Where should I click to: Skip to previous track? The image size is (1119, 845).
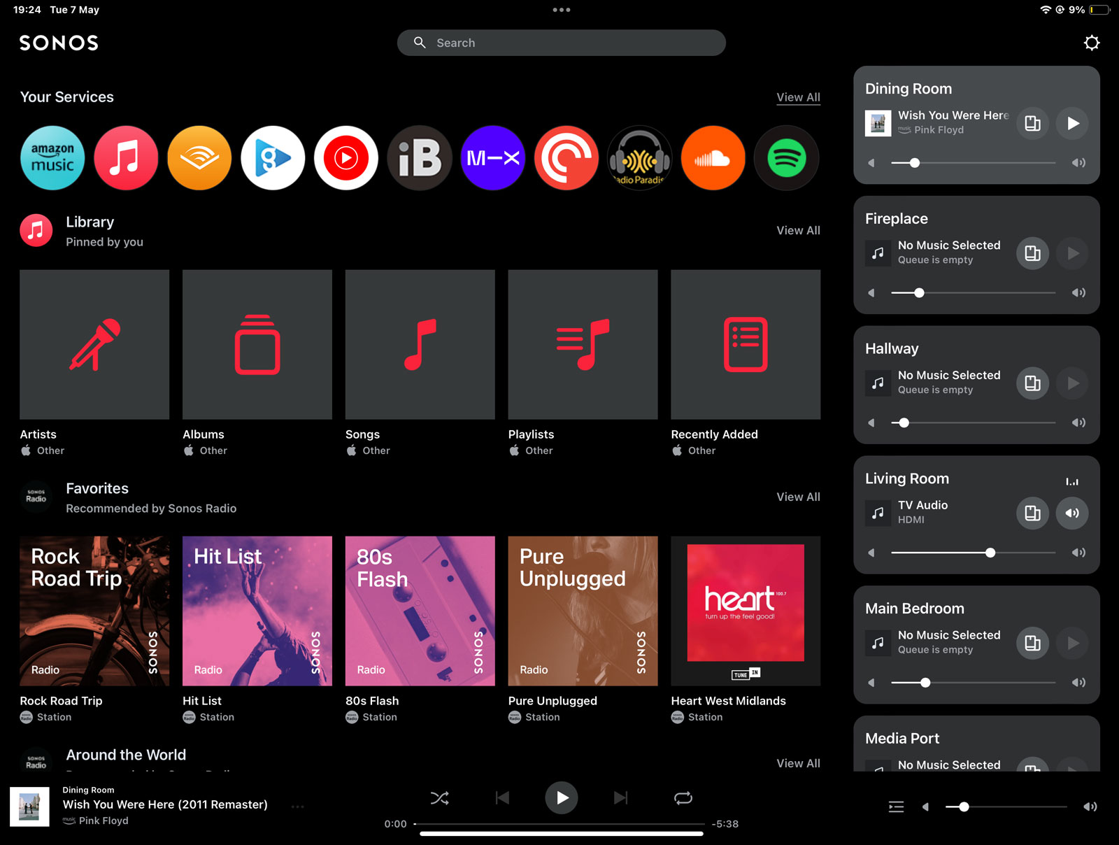click(502, 798)
